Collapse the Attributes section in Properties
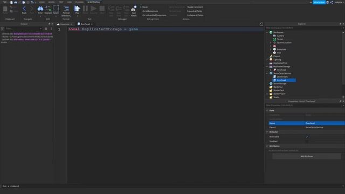This screenshot has width=345, height=194. 267,146
